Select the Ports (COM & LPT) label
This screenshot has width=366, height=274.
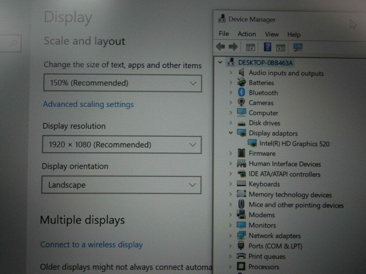tap(275, 246)
